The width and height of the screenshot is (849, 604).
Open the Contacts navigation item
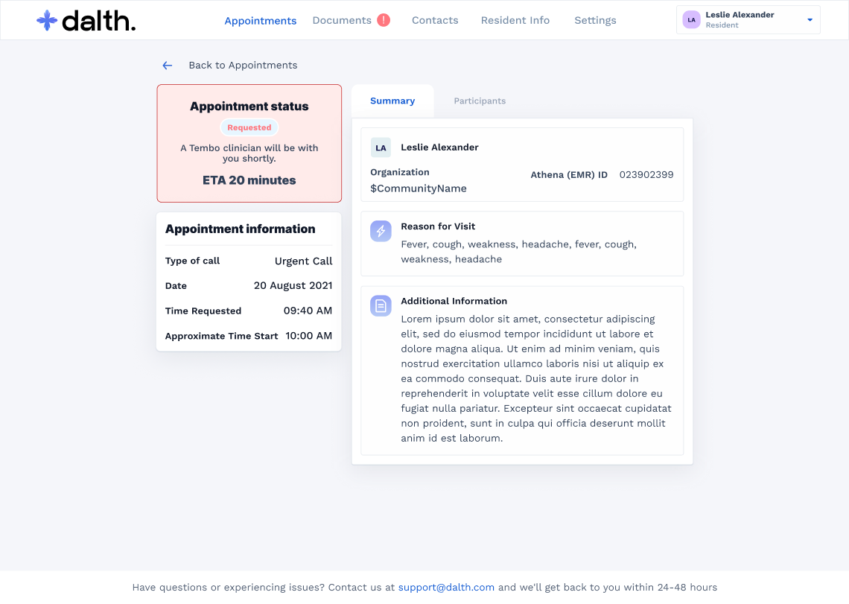point(435,20)
